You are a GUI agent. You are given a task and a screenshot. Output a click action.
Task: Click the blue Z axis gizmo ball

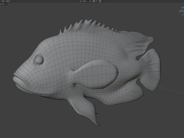183,8
